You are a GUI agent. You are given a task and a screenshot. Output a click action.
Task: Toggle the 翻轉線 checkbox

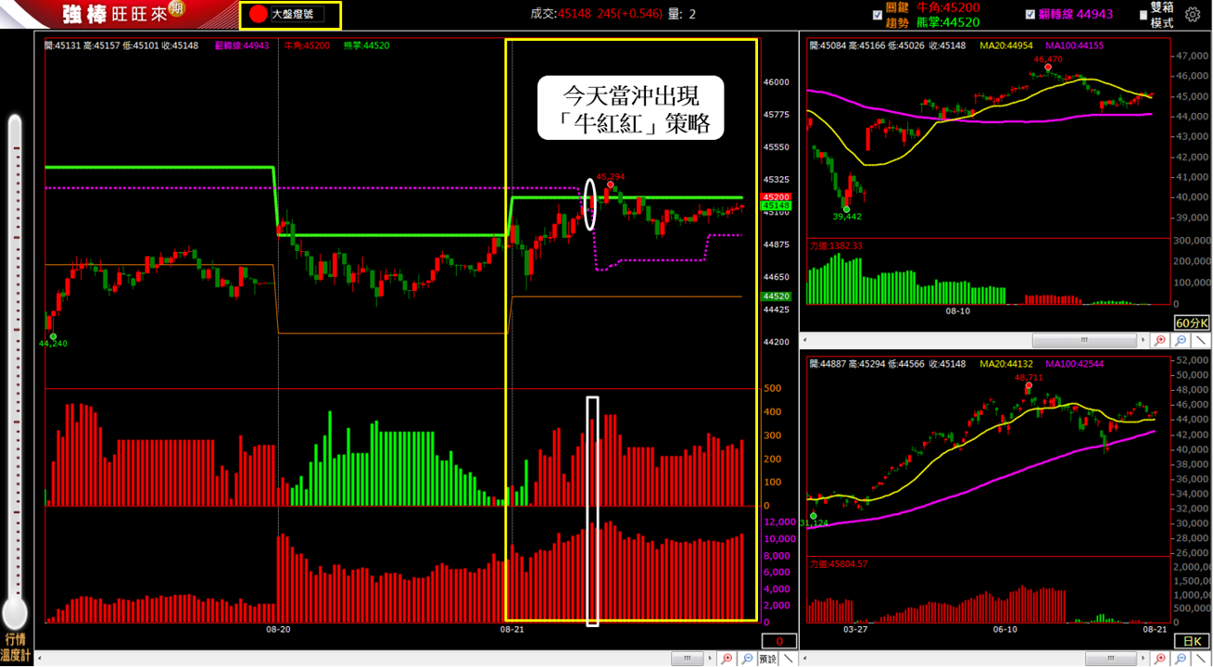click(x=1030, y=15)
